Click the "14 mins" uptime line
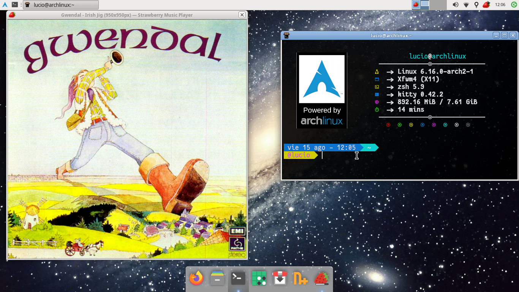The height and width of the screenshot is (292, 519). click(411, 109)
